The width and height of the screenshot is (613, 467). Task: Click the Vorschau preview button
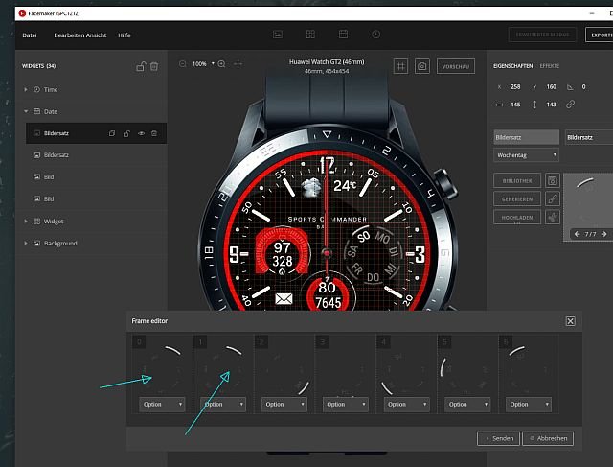pos(456,66)
